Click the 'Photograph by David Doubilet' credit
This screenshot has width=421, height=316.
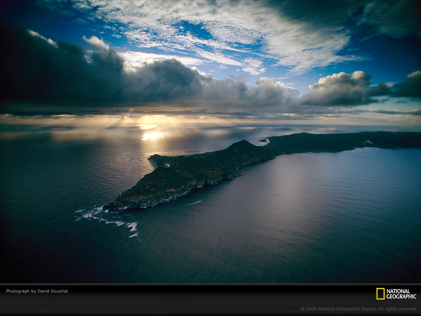click(x=37, y=291)
